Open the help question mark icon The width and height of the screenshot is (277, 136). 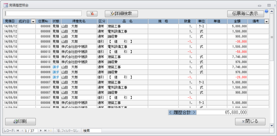pyautogui.click(x=267, y=11)
